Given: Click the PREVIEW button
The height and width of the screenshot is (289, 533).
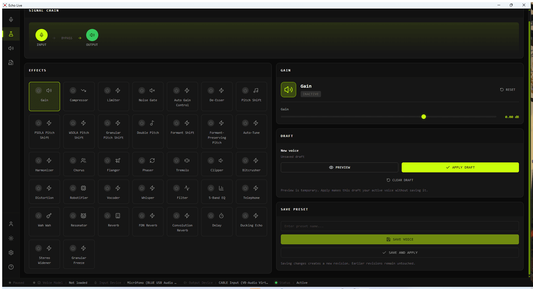Looking at the screenshot, I should tap(339, 167).
